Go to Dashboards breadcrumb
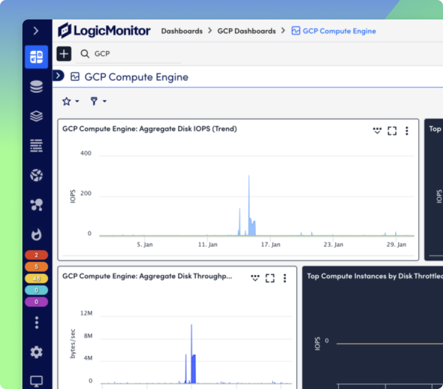 click(182, 31)
